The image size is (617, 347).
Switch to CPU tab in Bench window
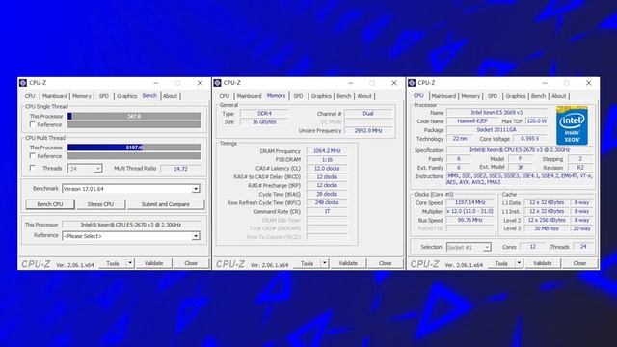[30, 96]
